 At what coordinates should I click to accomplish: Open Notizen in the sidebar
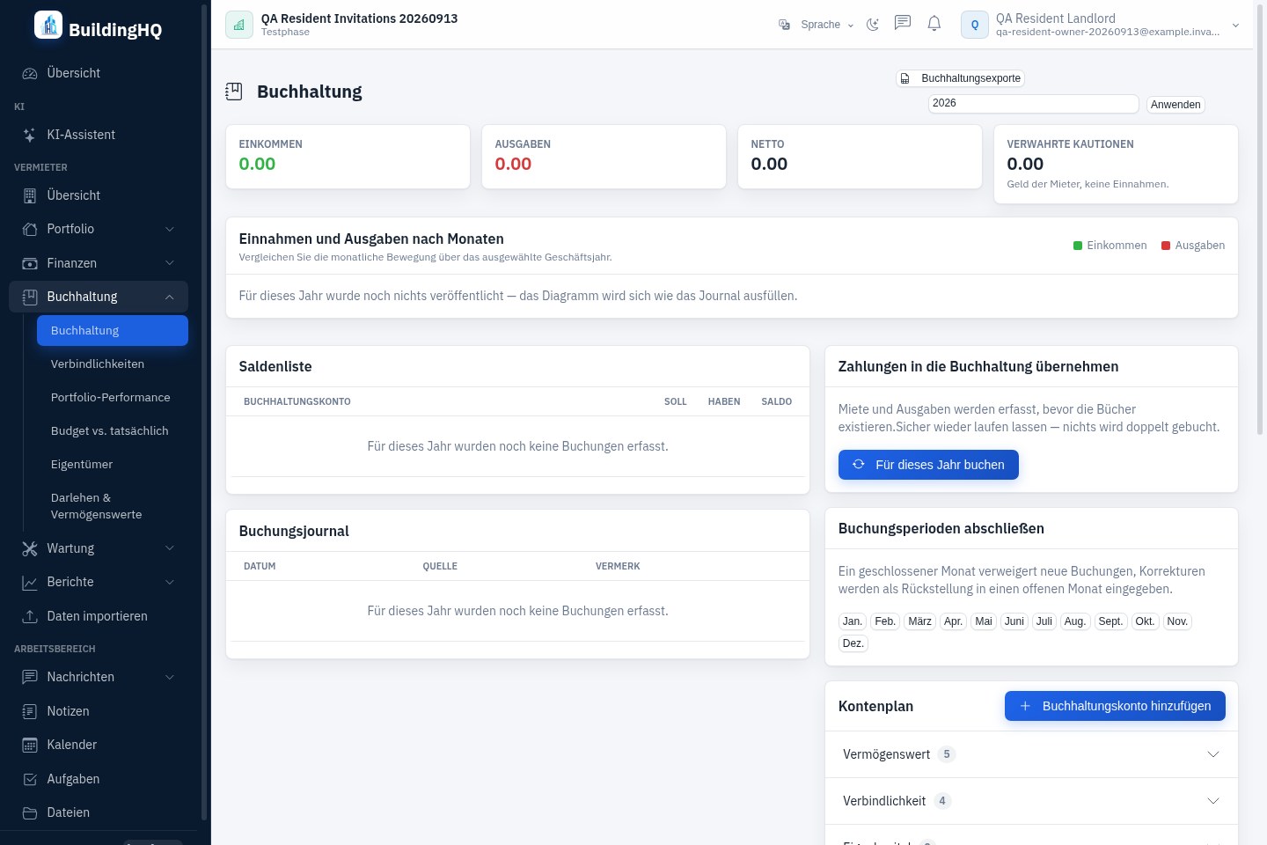tap(99, 711)
